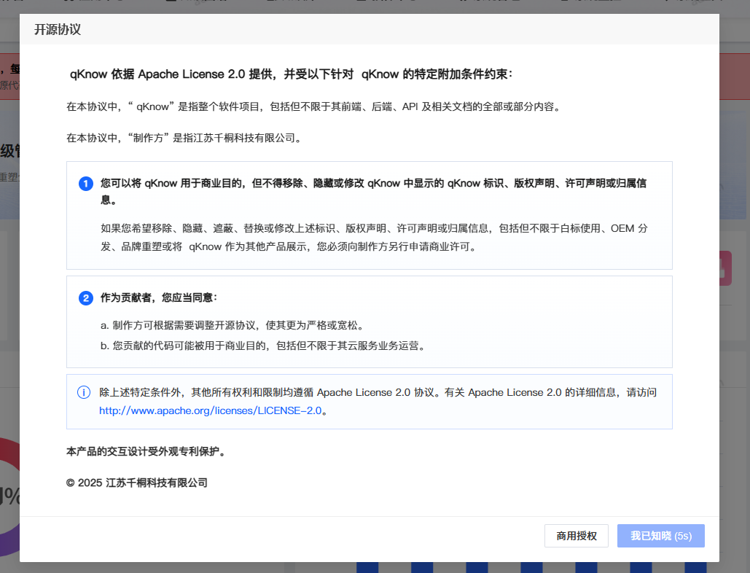Click the 作为贡献者，您应当同意 heading
This screenshot has height=573, width=750.
point(159,297)
